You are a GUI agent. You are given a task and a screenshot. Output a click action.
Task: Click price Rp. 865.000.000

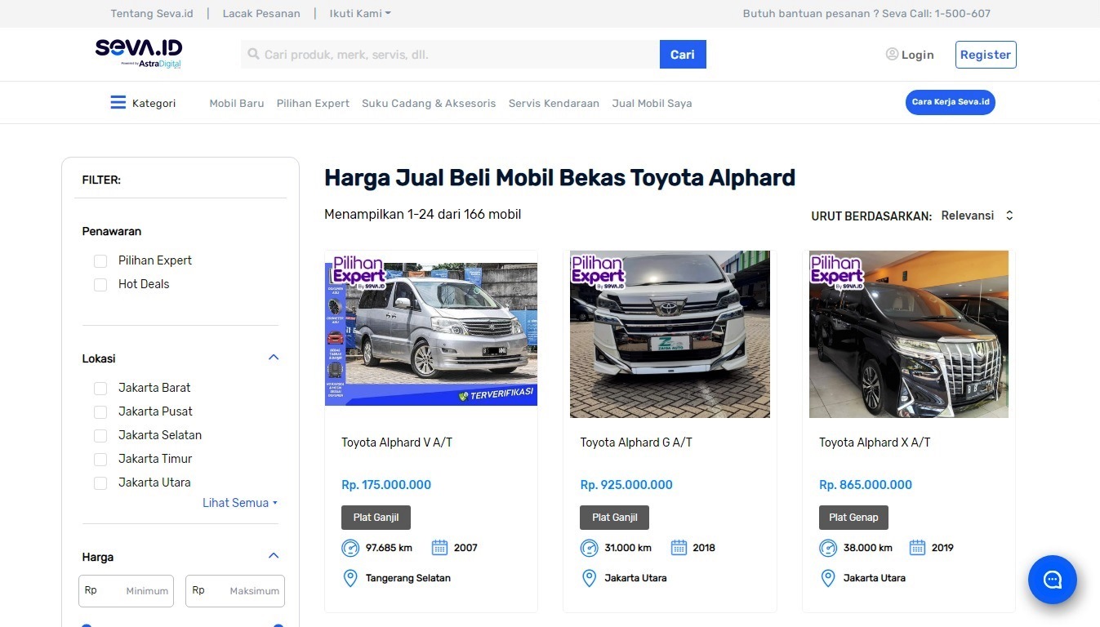(x=866, y=485)
